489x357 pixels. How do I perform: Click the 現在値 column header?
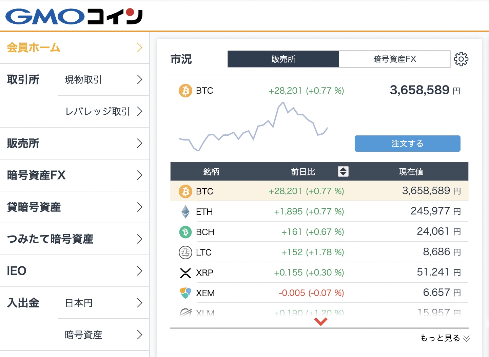tap(411, 171)
